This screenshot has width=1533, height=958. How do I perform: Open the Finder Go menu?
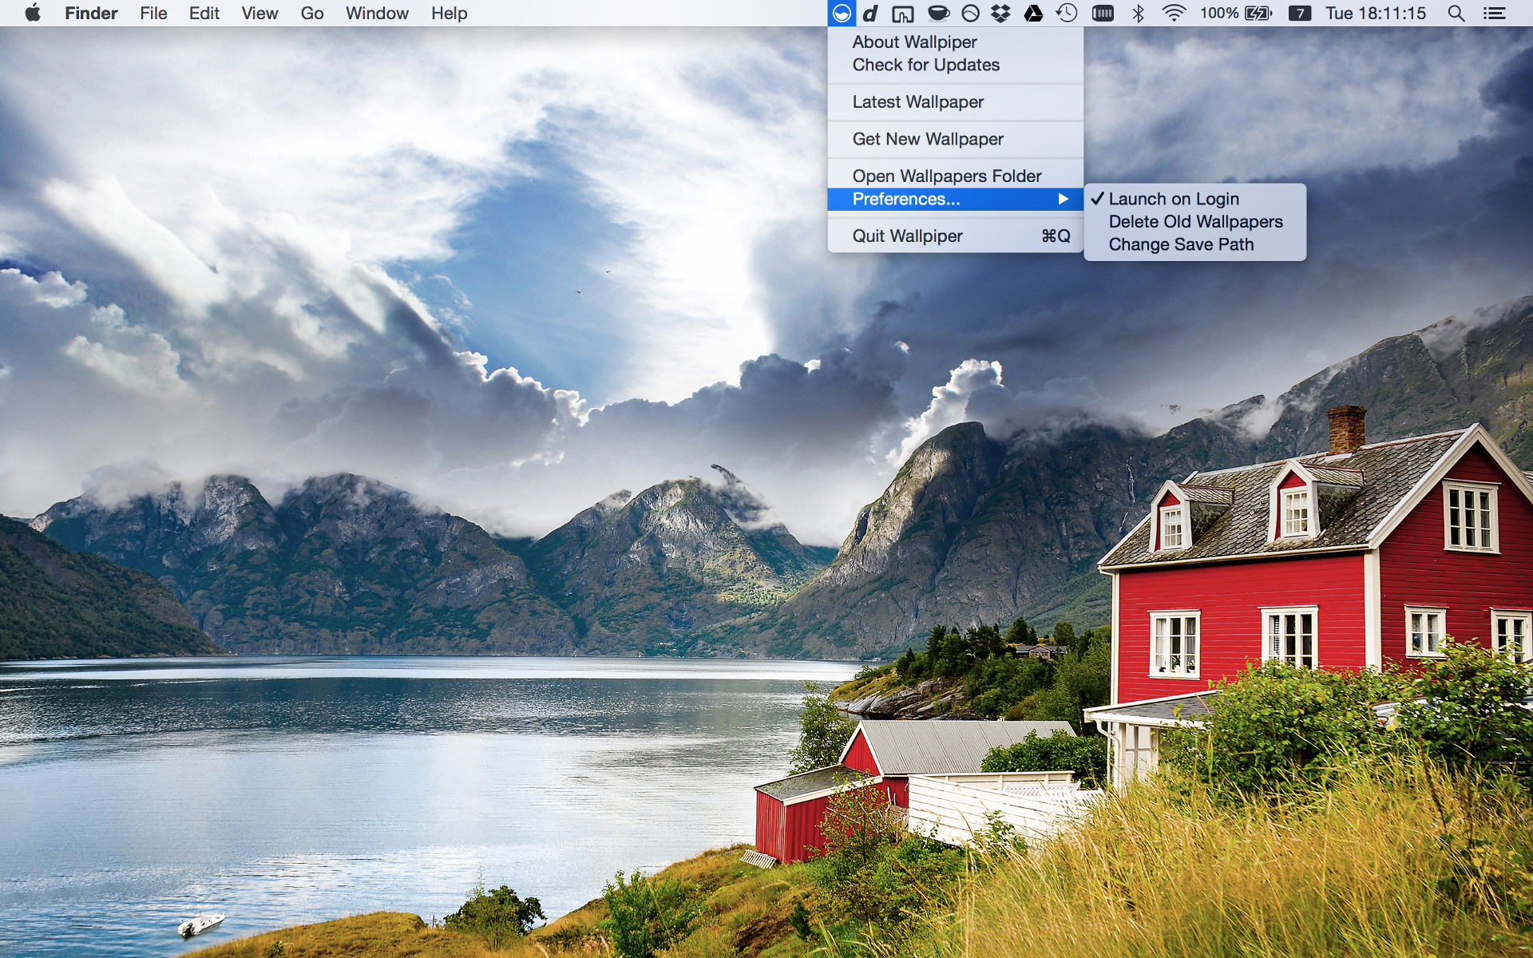311,14
